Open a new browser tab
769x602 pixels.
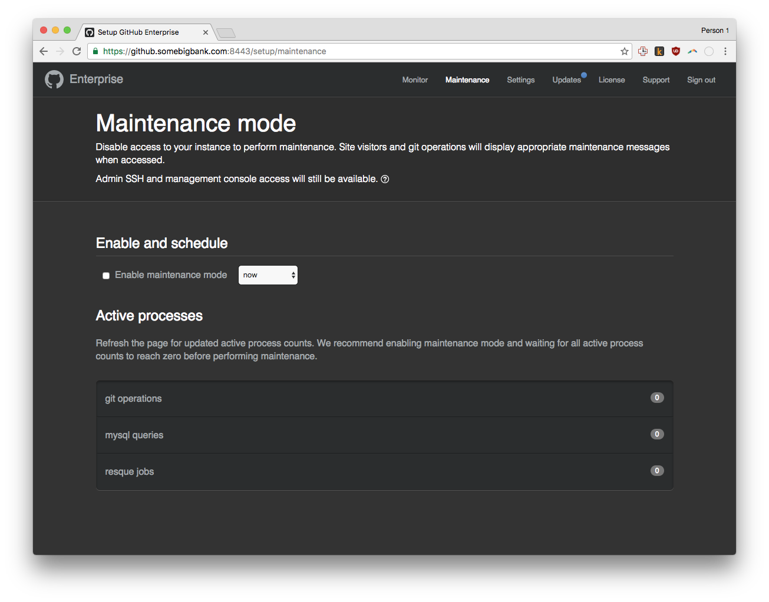tap(226, 32)
